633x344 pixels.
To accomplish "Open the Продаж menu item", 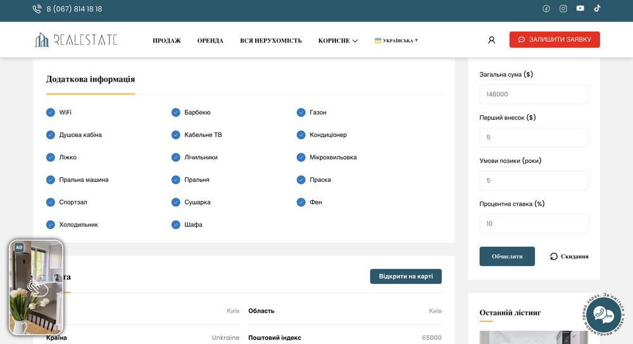I will 166,41.
